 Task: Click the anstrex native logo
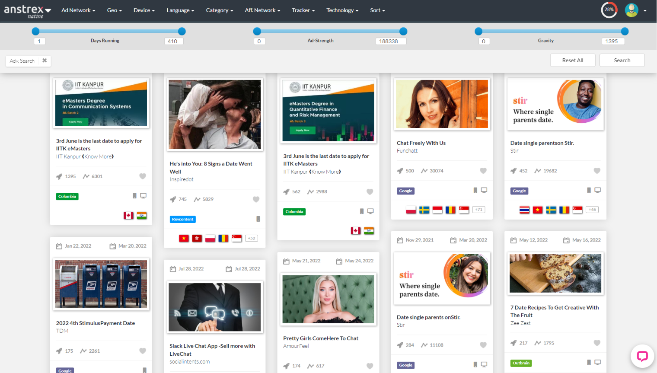click(x=27, y=11)
